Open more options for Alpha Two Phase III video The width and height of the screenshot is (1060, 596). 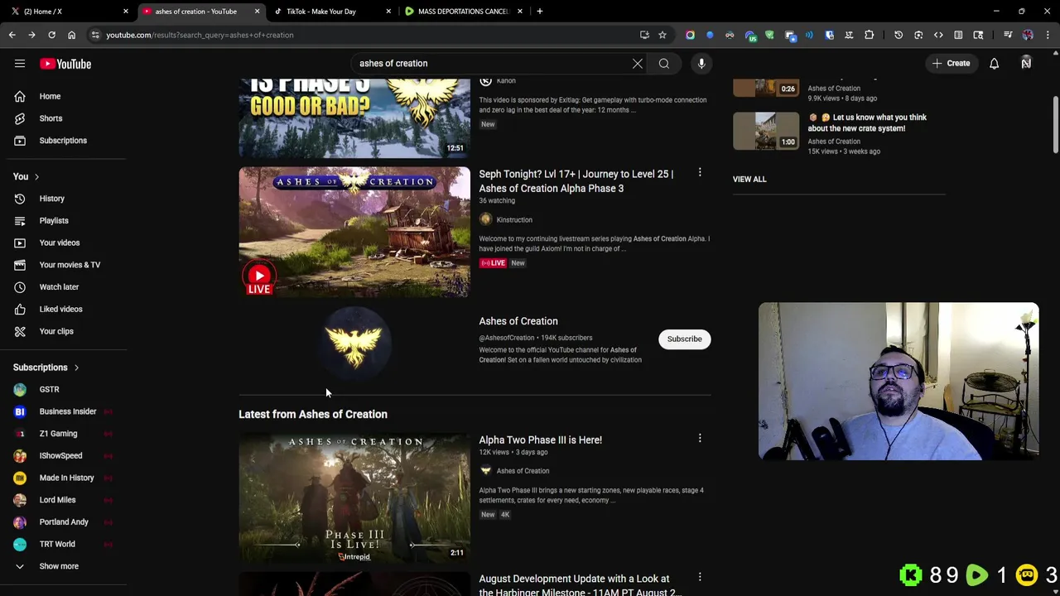pyautogui.click(x=700, y=439)
